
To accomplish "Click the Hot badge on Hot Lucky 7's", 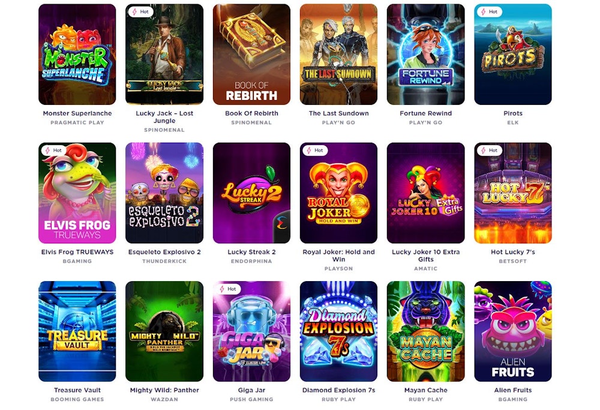I will point(490,150).
